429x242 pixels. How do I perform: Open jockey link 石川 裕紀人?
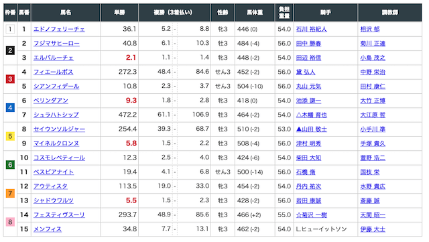(x=311, y=29)
